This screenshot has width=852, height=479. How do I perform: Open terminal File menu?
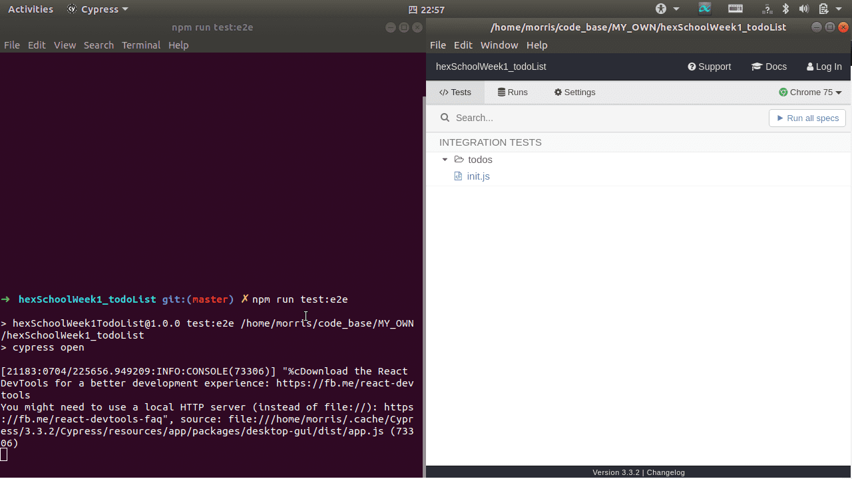[12, 45]
